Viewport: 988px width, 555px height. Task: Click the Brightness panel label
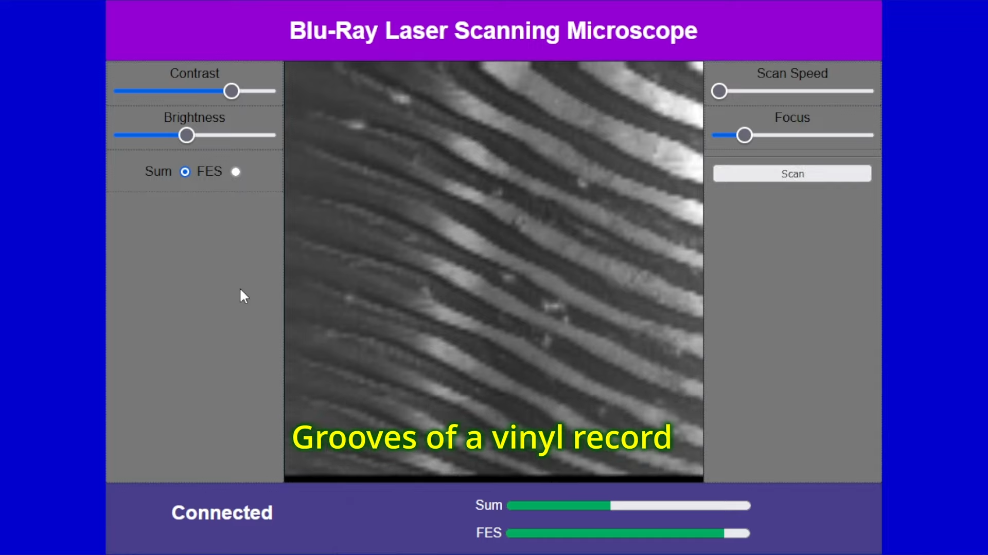[195, 117]
